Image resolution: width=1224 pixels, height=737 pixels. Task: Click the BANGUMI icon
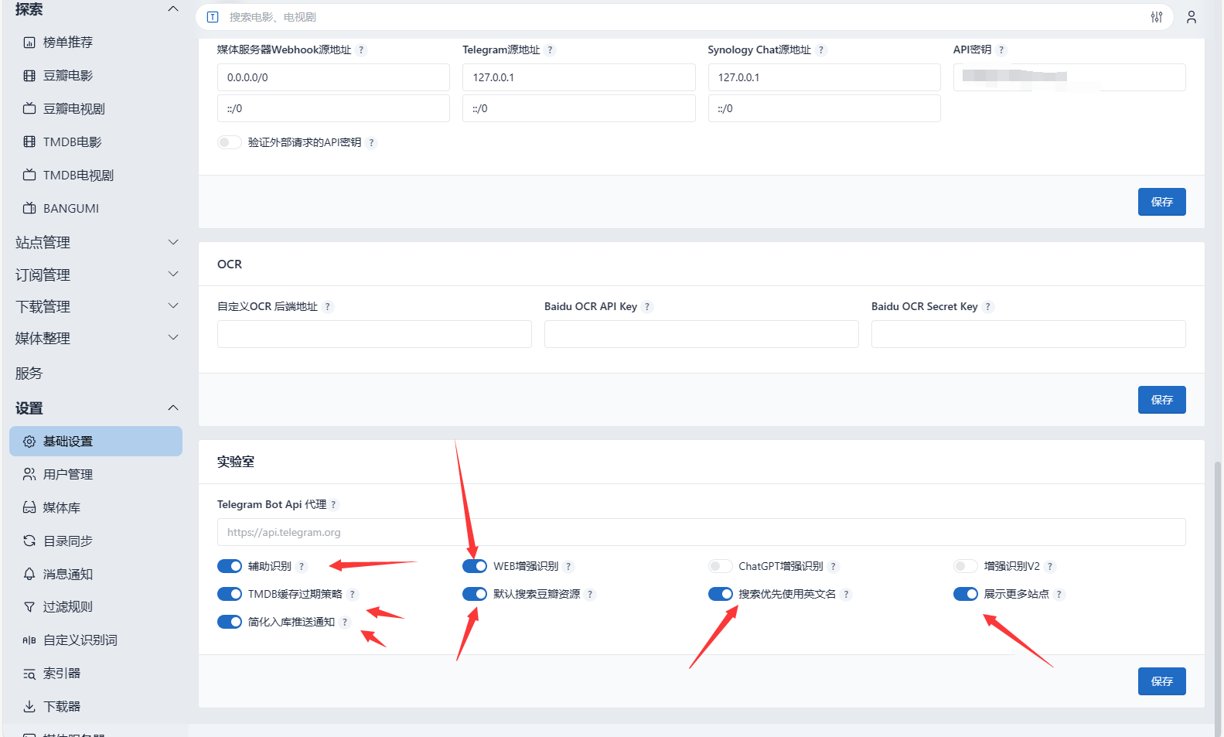(x=29, y=209)
